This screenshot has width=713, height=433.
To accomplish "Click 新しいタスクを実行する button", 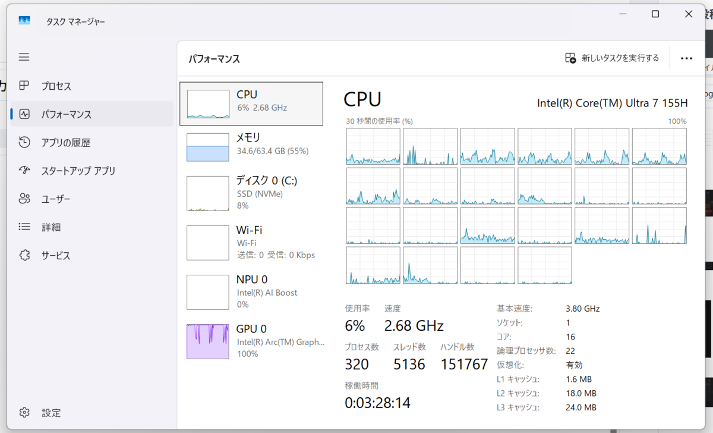I will pos(612,58).
